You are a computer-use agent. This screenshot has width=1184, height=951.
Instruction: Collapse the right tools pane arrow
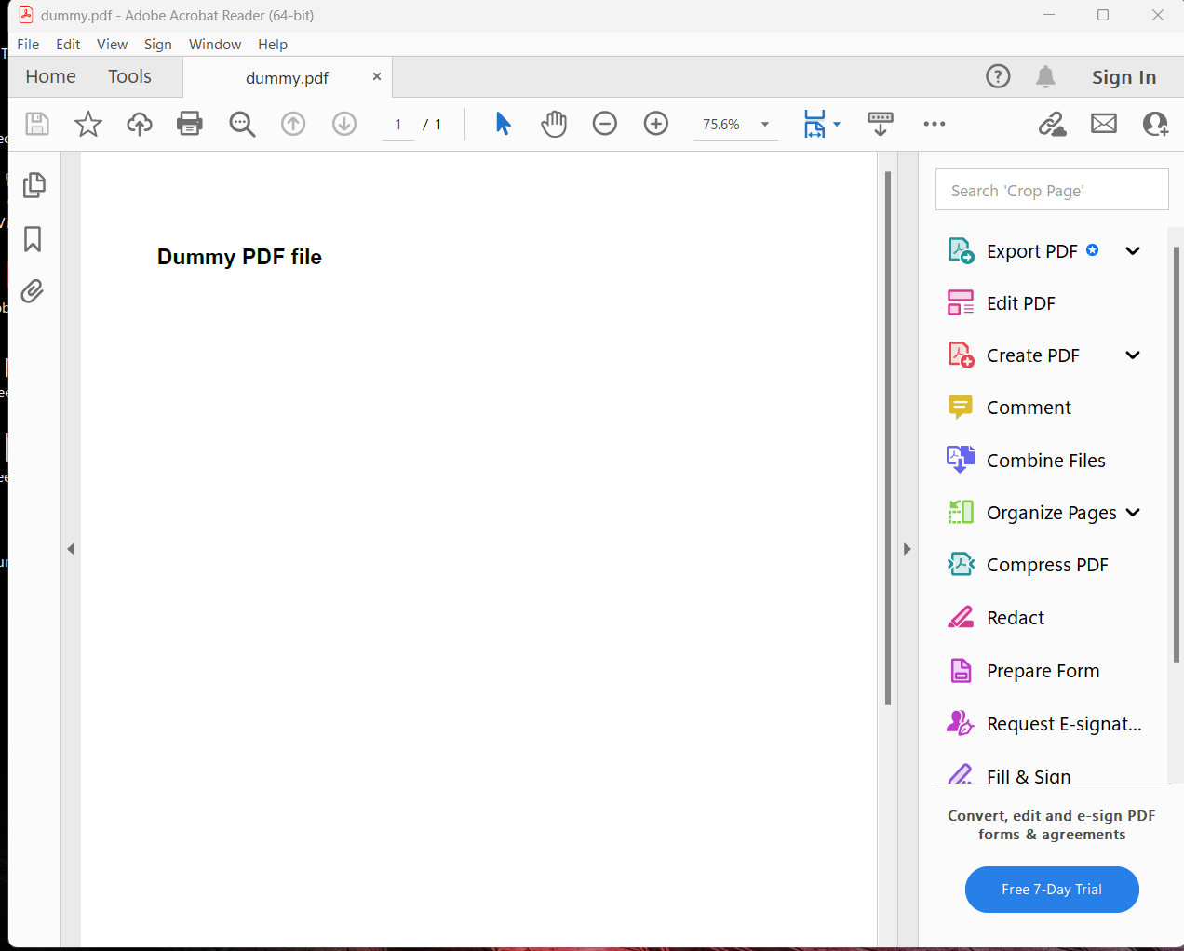point(908,549)
